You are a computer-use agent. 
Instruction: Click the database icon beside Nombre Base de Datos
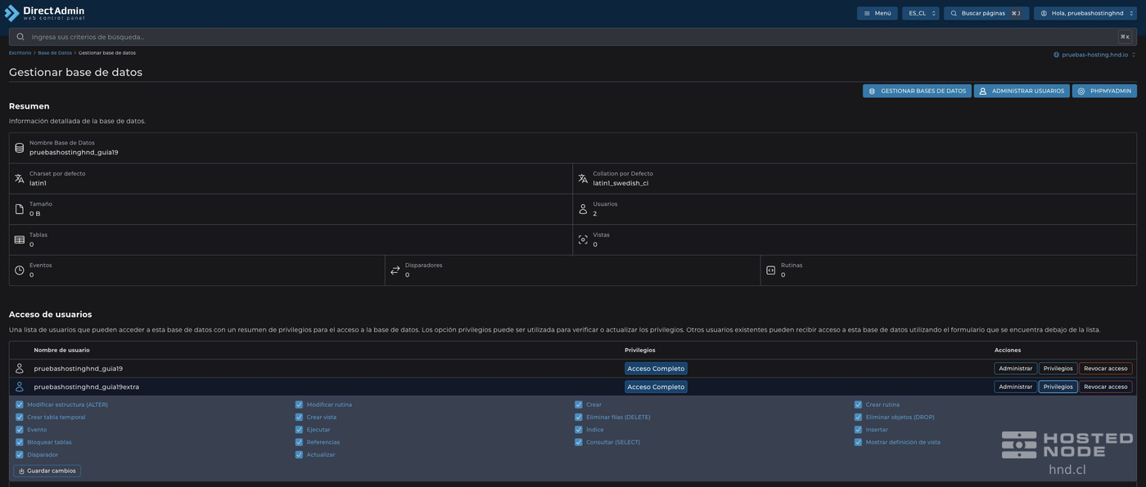point(20,148)
